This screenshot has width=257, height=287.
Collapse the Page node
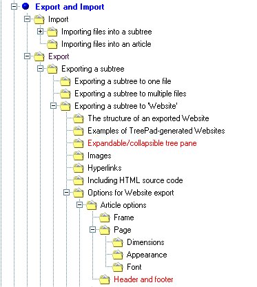[92, 229]
